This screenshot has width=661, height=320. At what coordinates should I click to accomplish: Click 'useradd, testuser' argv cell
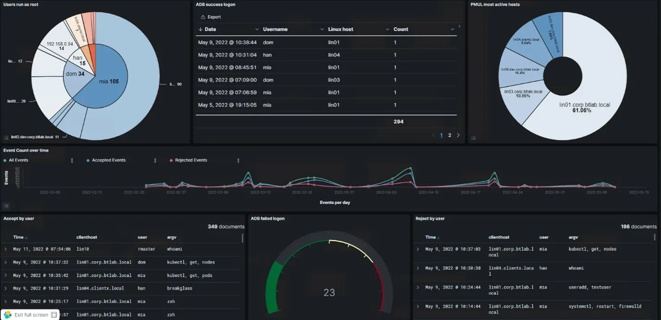click(590, 287)
